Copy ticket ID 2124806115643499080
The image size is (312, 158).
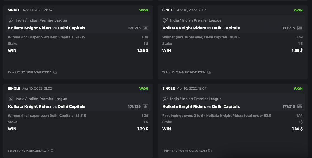click(x=210, y=151)
